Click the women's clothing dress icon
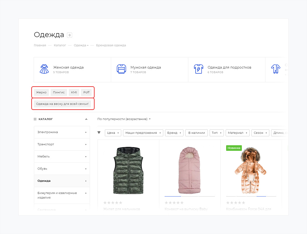The image size is (307, 234). [x=45, y=69]
